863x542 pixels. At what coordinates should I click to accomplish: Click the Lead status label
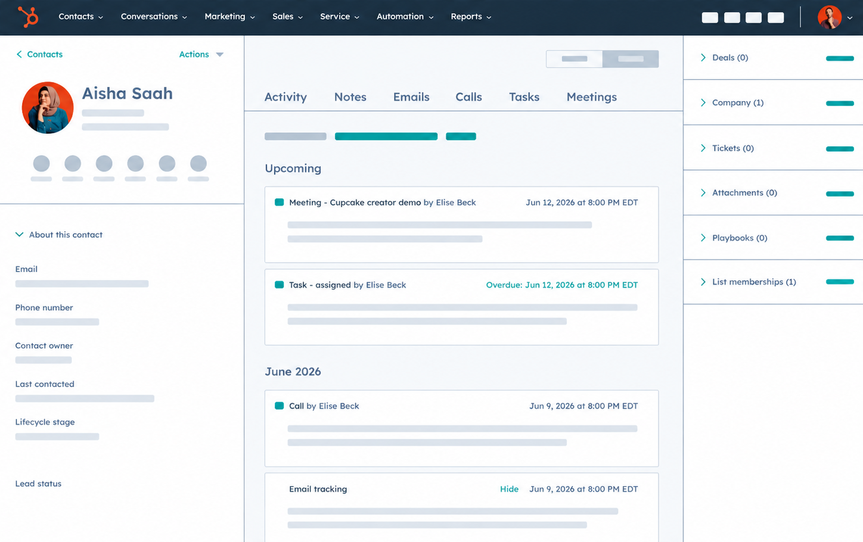tap(38, 484)
